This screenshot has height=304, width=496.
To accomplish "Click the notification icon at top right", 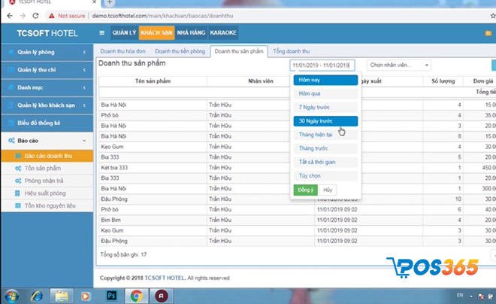I will pyautogui.click(x=488, y=33).
